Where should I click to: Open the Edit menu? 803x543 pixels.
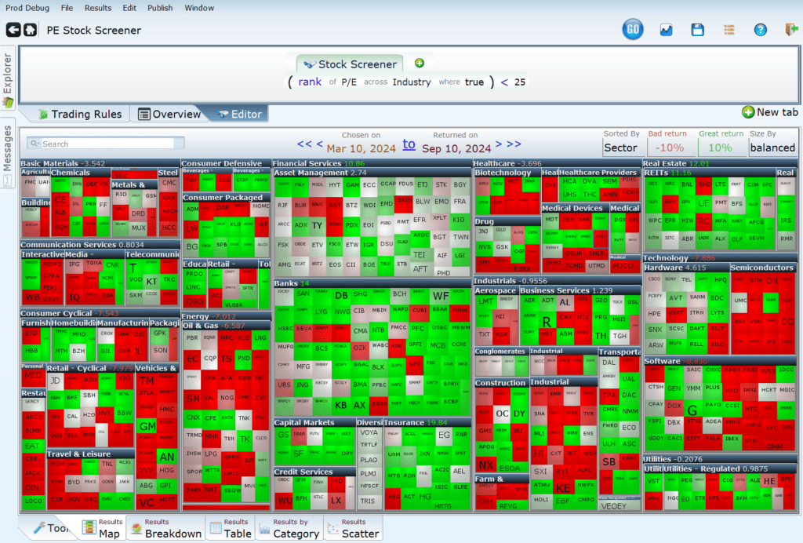click(129, 8)
